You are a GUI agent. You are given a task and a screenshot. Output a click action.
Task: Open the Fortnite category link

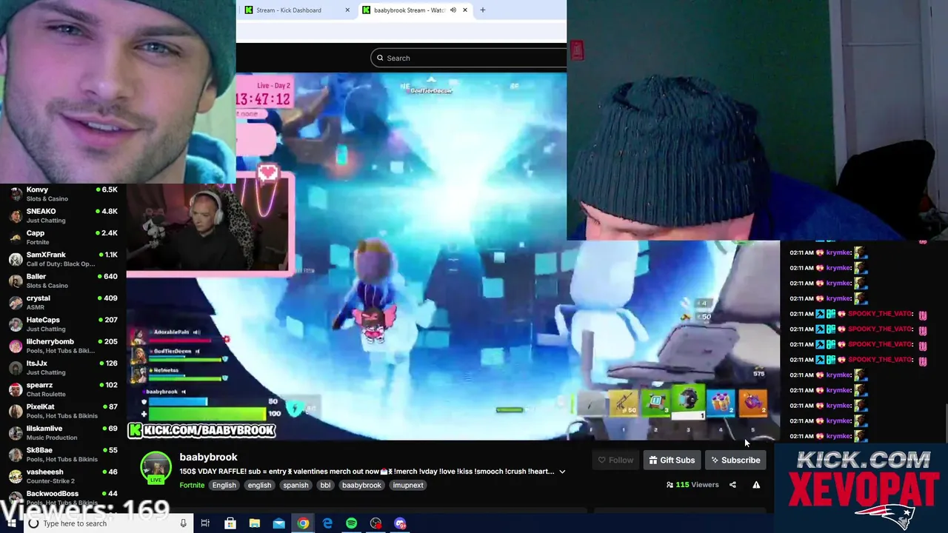pos(192,486)
